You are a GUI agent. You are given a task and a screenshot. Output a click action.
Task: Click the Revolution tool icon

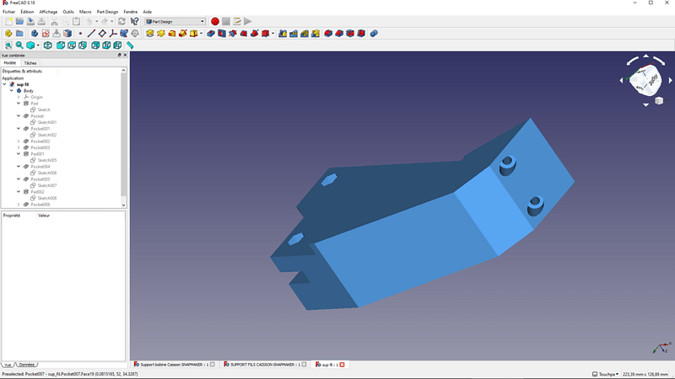click(161, 34)
